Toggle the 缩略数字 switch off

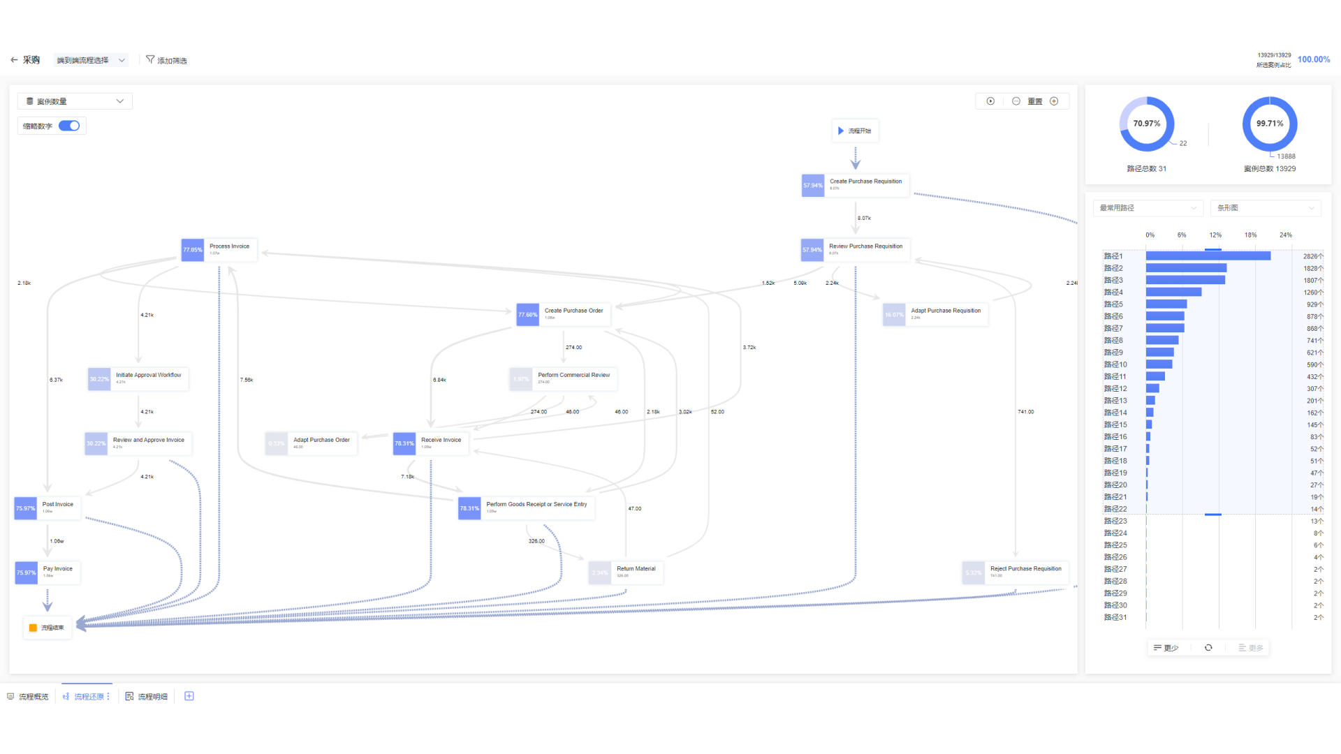(69, 126)
